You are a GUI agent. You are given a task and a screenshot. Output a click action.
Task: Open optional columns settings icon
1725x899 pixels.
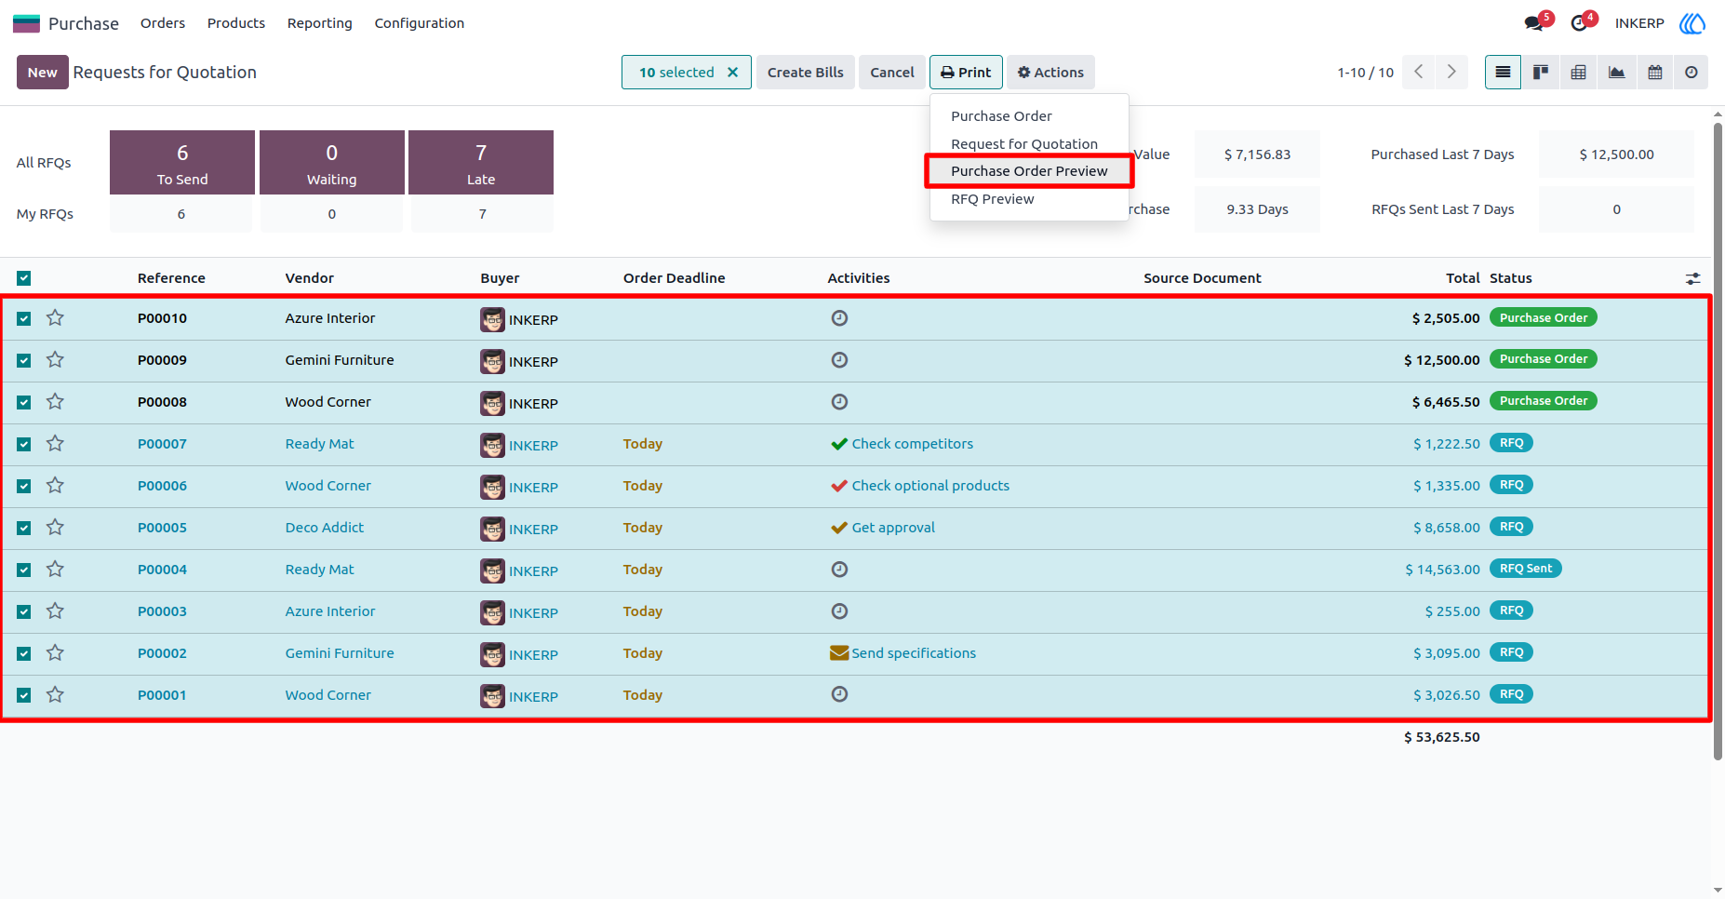[x=1693, y=278]
